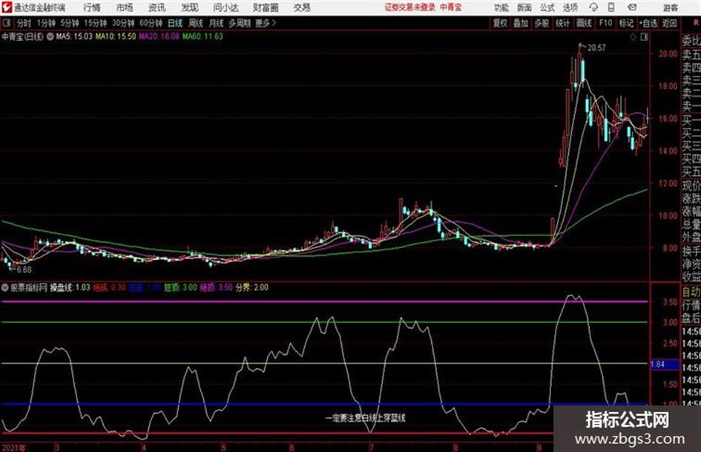Image resolution: width=701 pixels, height=452 pixels.
Task: Switch to 分时 period tab
Action: [x=24, y=23]
